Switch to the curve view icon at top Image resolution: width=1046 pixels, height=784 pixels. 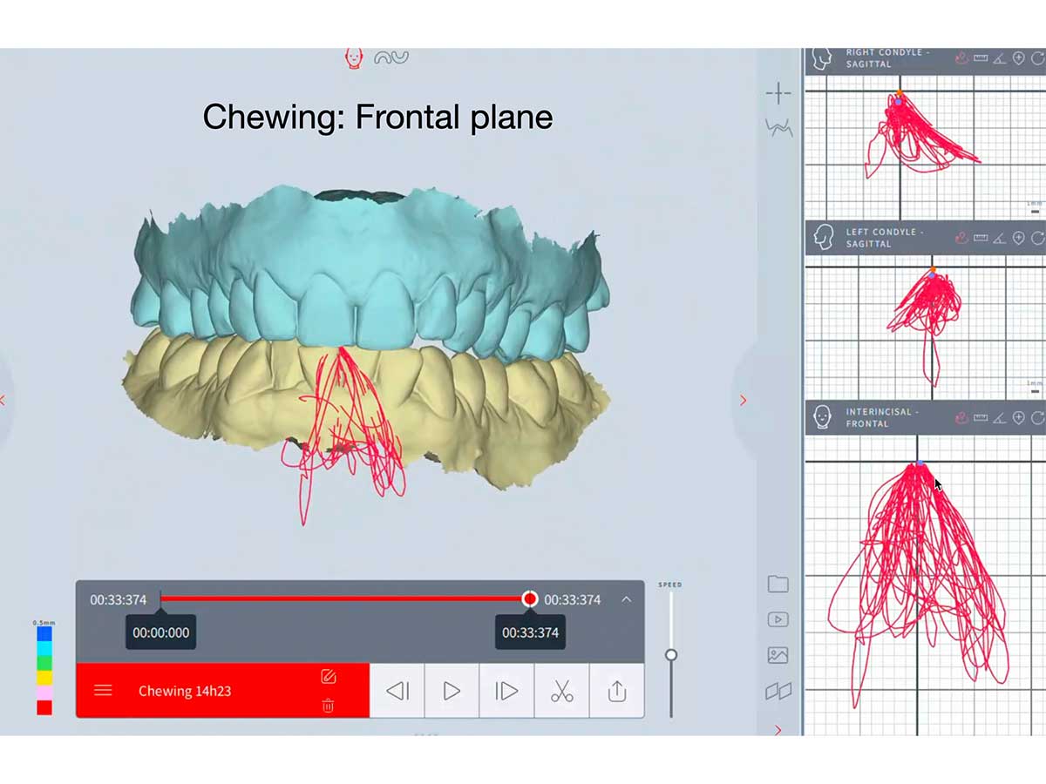coord(391,58)
